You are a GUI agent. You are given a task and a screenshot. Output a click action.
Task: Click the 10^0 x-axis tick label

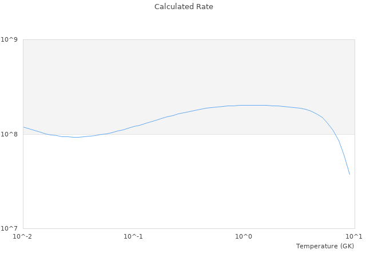(244, 236)
